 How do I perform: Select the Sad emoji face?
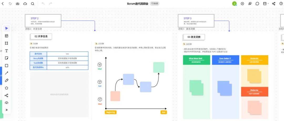coord(100,82)
